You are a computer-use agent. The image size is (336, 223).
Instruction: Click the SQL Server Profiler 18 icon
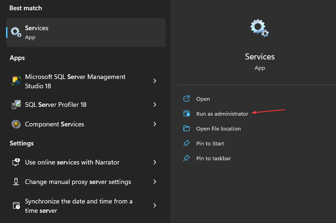16,105
